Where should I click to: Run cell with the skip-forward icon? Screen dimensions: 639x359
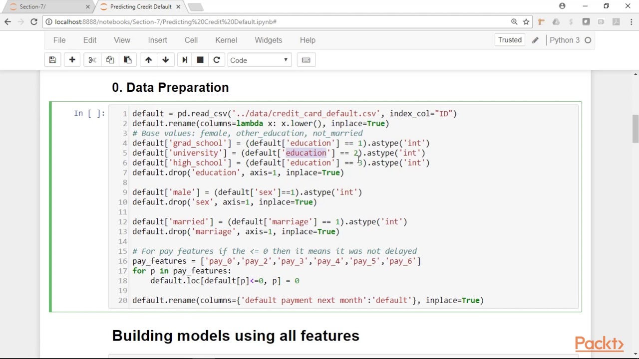185,60
